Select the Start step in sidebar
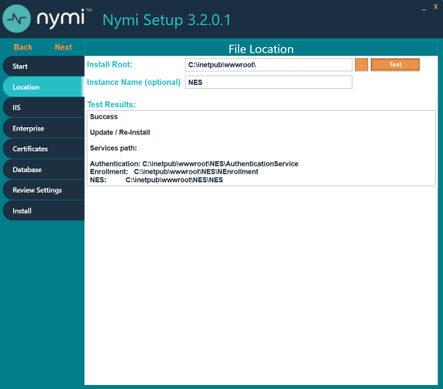 (43, 66)
